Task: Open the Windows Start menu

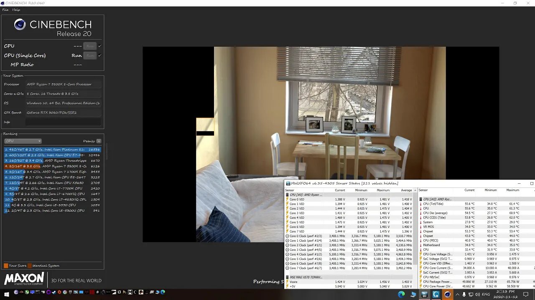Action: coord(7,294)
